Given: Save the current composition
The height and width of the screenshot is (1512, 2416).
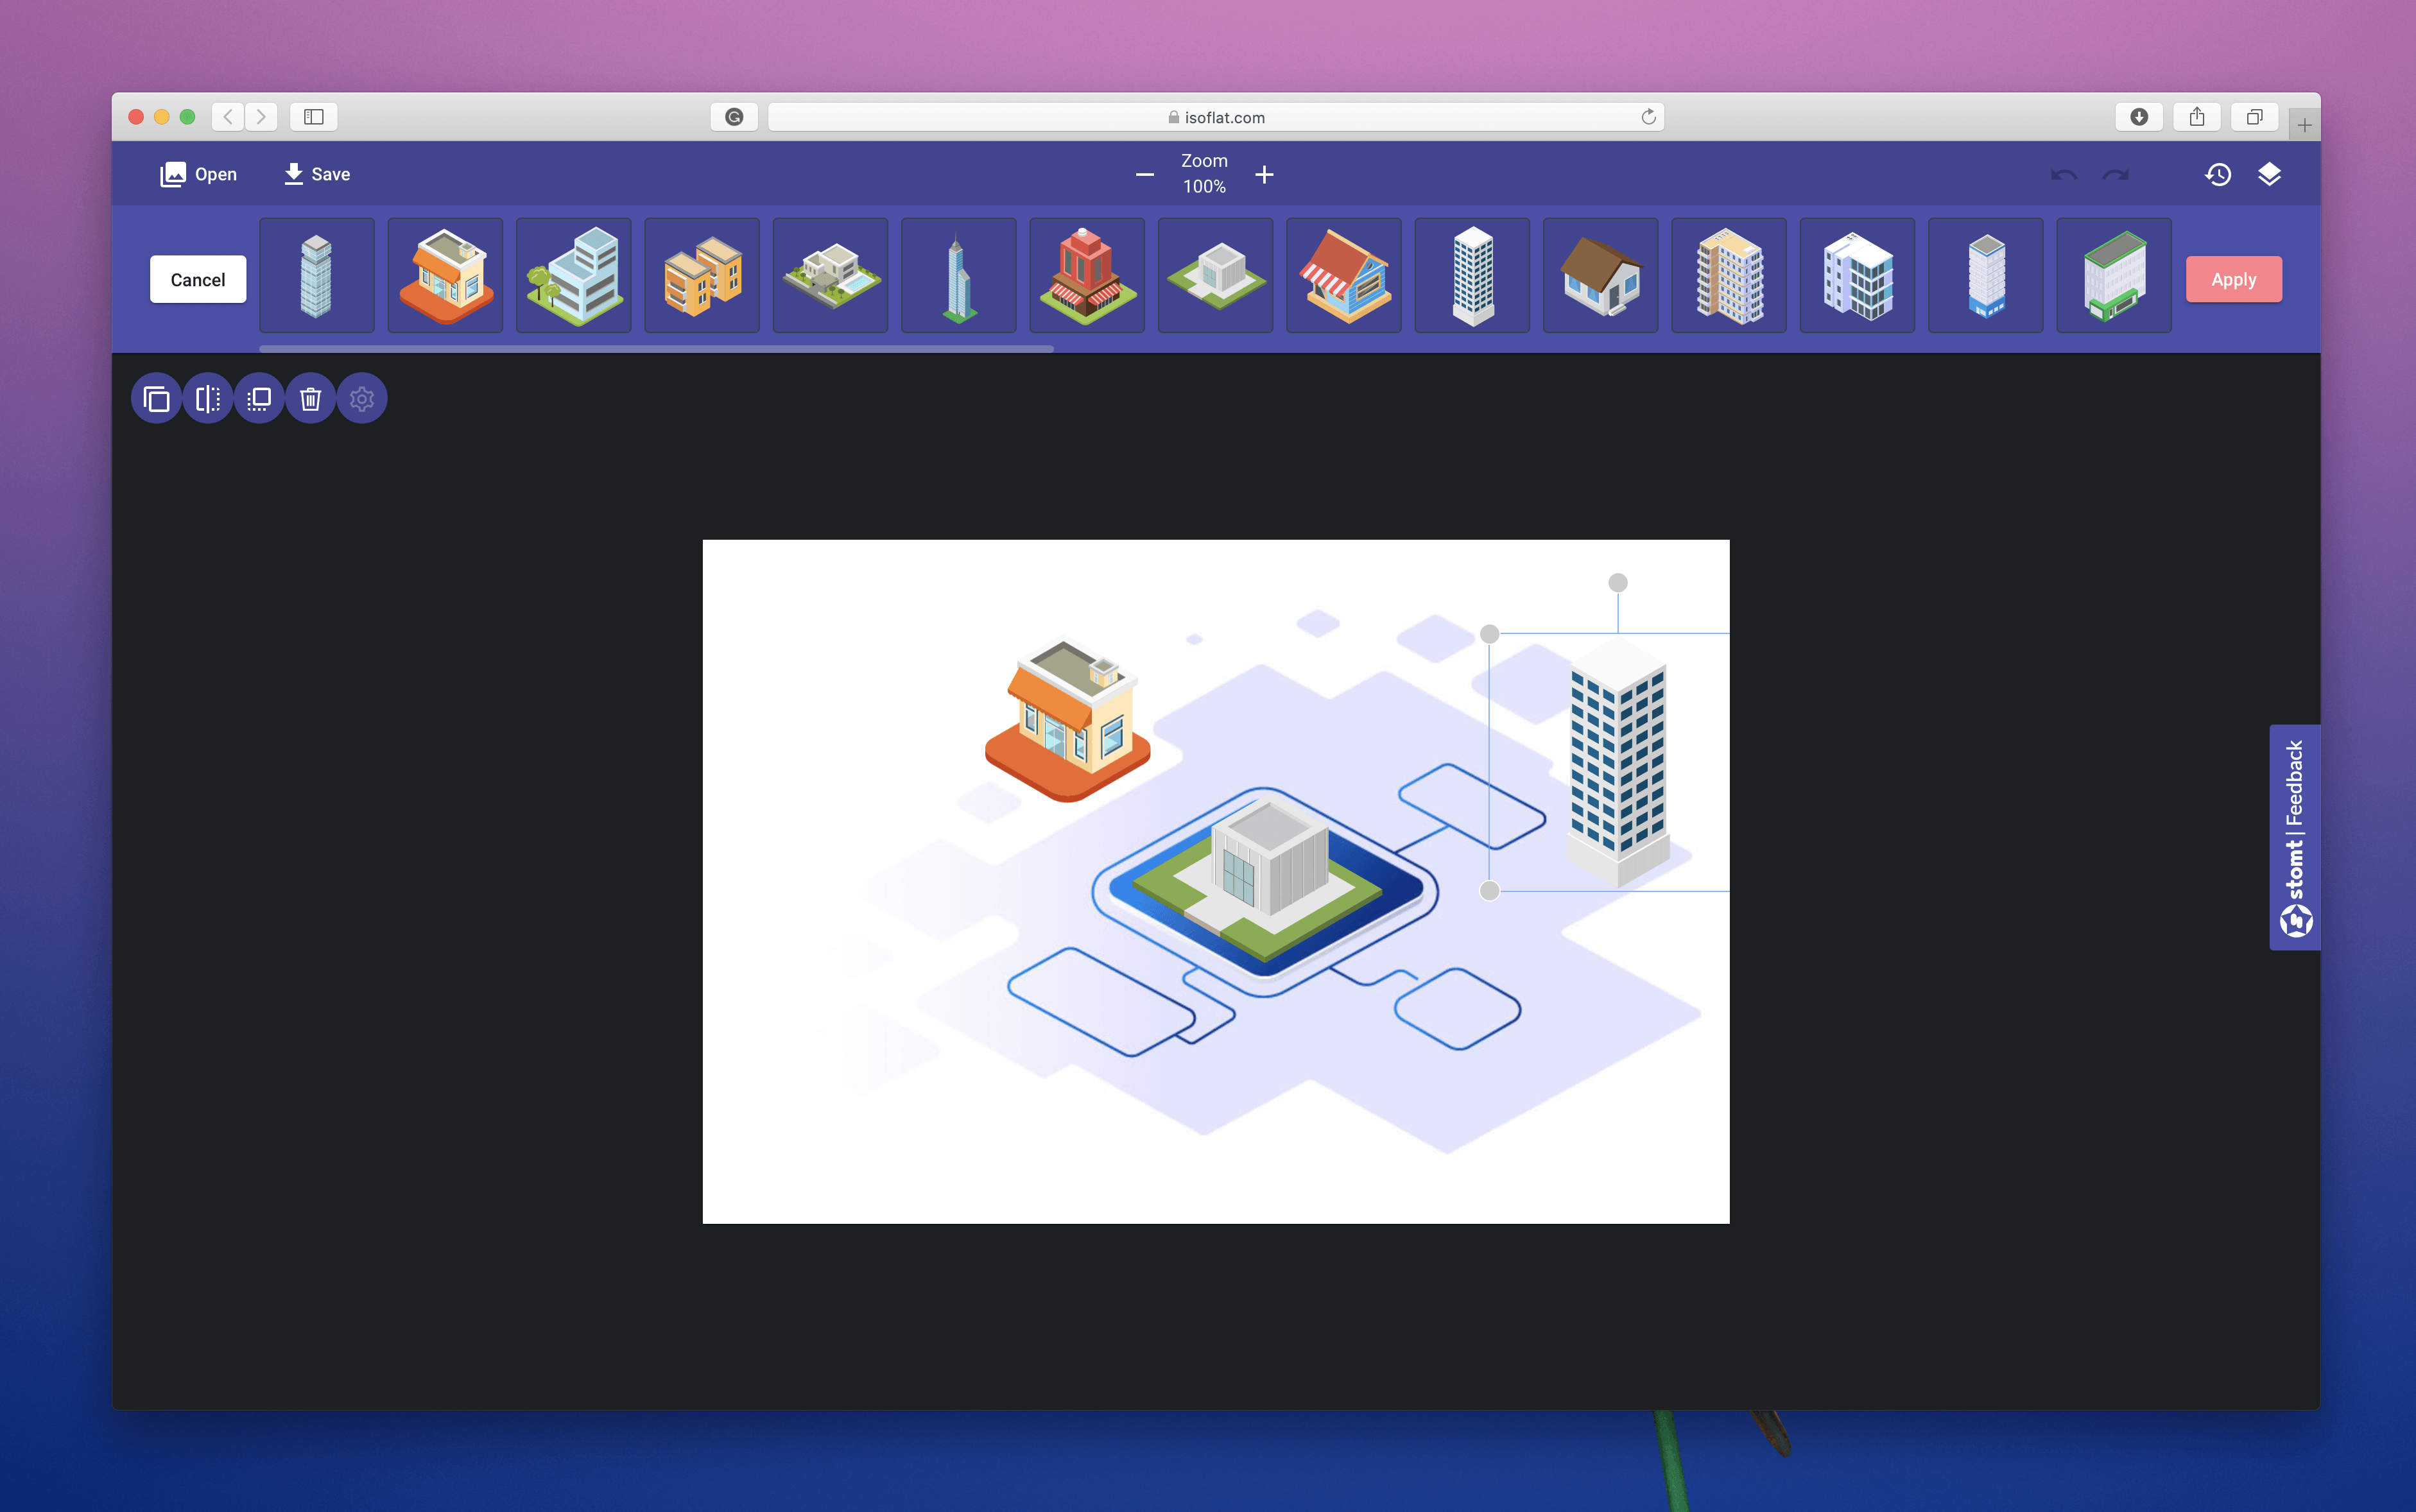Looking at the screenshot, I should click(317, 173).
